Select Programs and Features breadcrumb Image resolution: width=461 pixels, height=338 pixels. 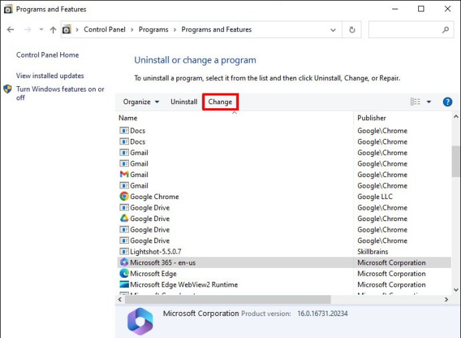(216, 29)
